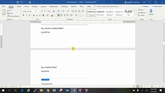
Task: Apply paragraph shading fill
Action: point(76,15)
